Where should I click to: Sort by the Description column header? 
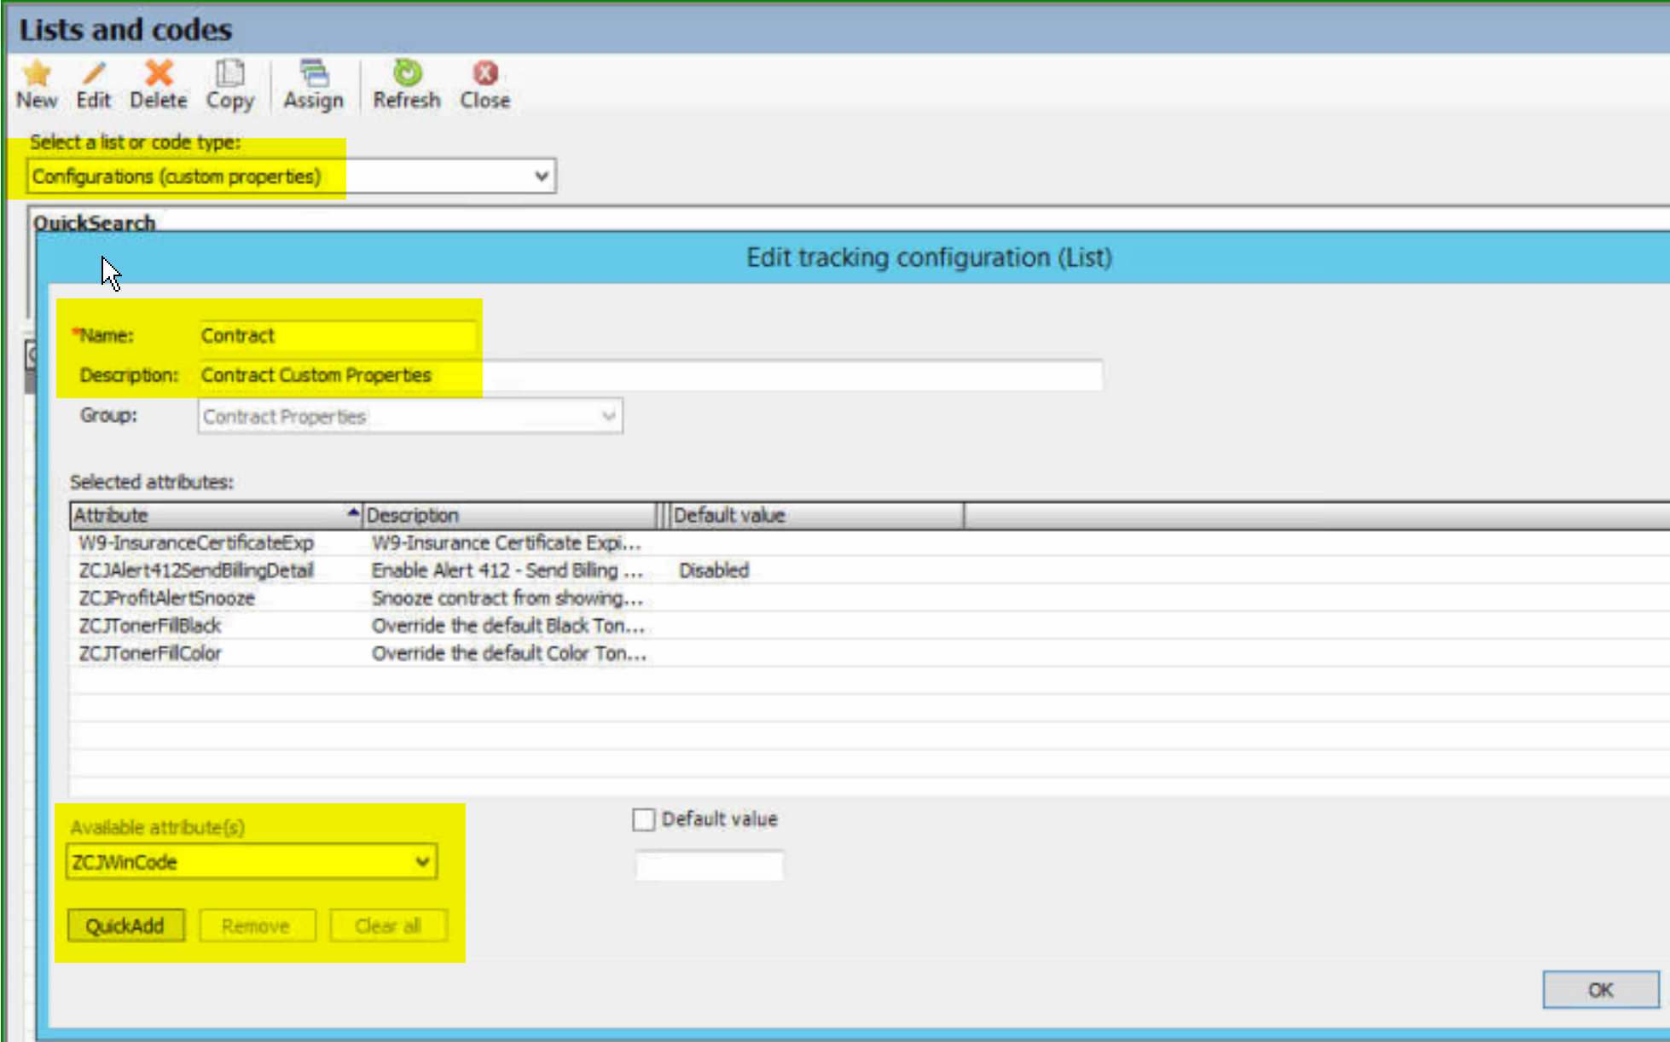510,515
